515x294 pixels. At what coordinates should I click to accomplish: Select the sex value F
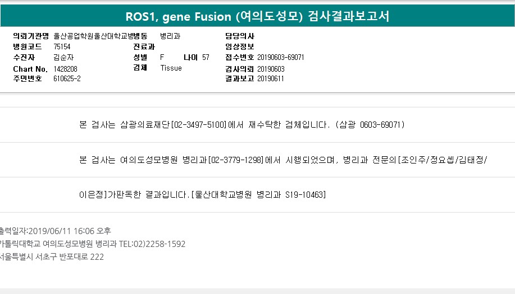(162, 58)
